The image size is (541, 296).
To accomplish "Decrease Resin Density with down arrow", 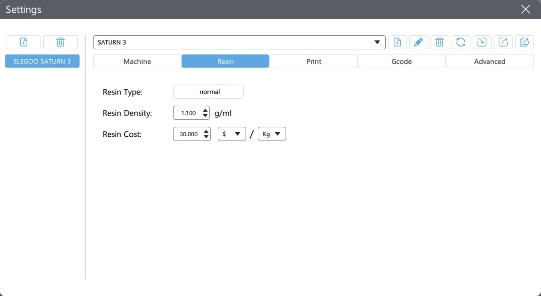I will point(205,116).
